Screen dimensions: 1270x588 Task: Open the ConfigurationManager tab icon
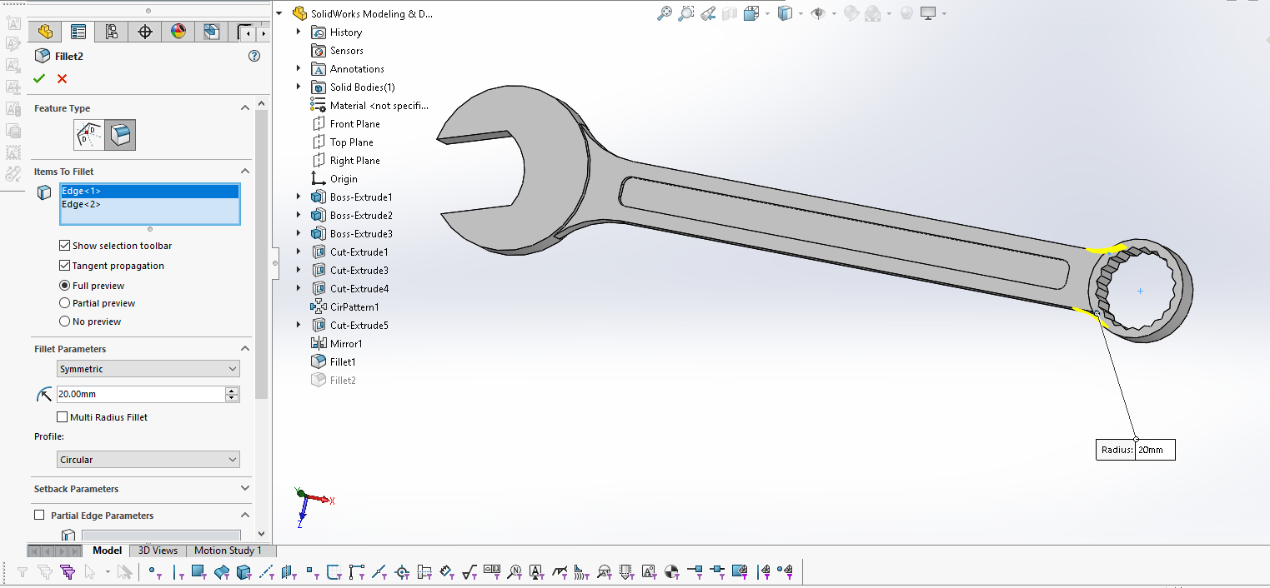tap(112, 32)
